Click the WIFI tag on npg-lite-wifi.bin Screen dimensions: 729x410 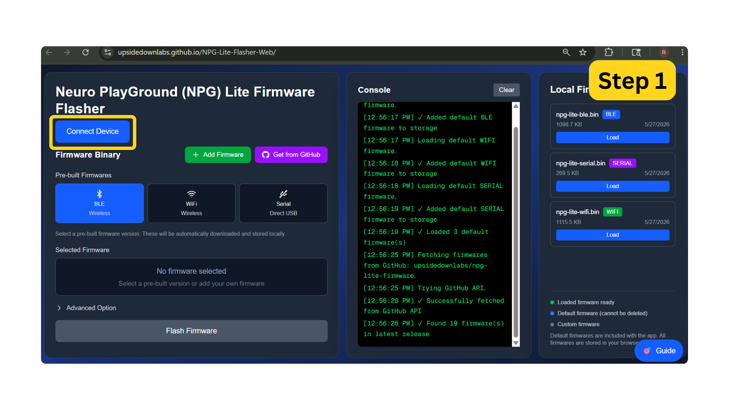coord(612,212)
